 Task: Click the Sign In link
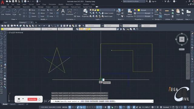(x=152, y=1)
